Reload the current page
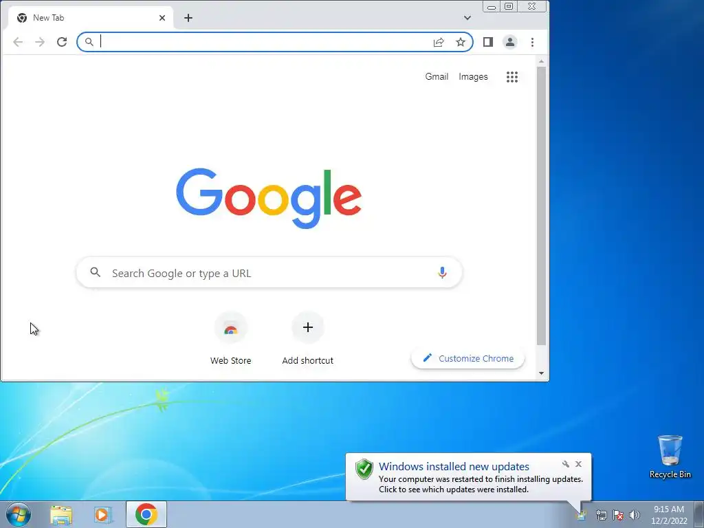 tap(62, 42)
